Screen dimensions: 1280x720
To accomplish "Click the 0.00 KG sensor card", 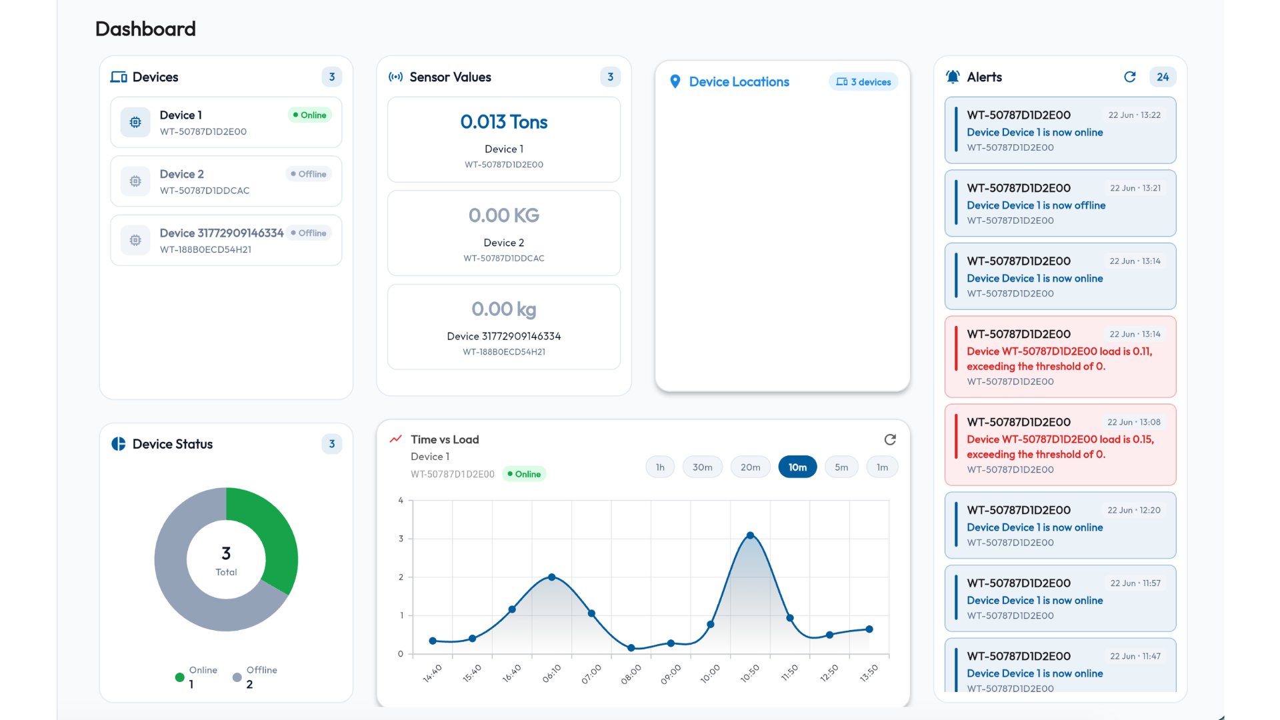I will point(504,233).
